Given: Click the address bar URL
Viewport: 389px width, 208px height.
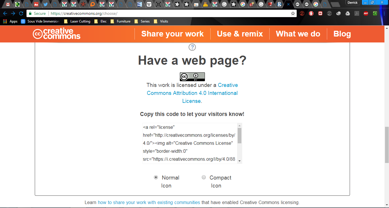Looking at the screenshot, I should coord(84,13).
